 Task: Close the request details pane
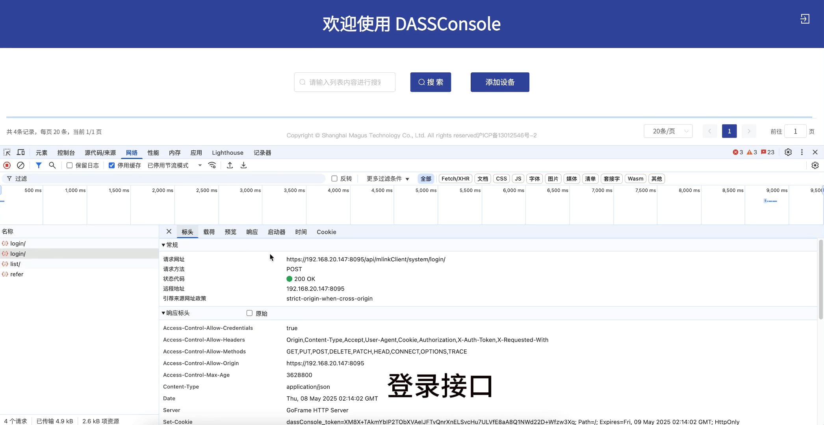pos(169,231)
